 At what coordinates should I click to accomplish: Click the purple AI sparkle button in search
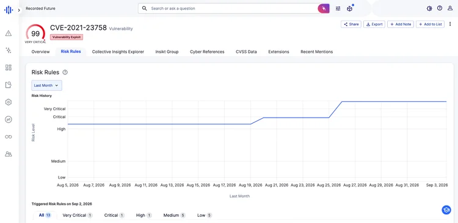324,9
